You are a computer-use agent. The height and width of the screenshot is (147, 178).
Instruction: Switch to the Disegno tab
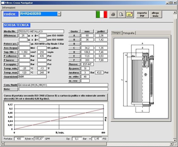click(x=116, y=33)
